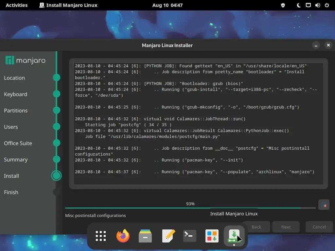Open the clock showing Aug 10 04:47
This screenshot has width=335, height=251.
pos(167,5)
